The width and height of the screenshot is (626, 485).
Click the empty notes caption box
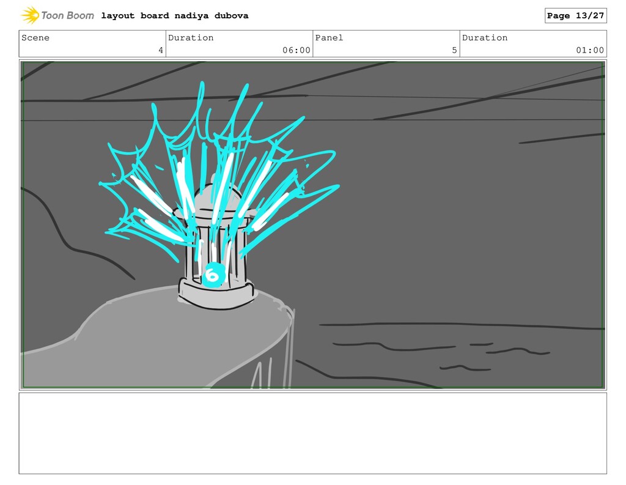pyautogui.click(x=312, y=434)
